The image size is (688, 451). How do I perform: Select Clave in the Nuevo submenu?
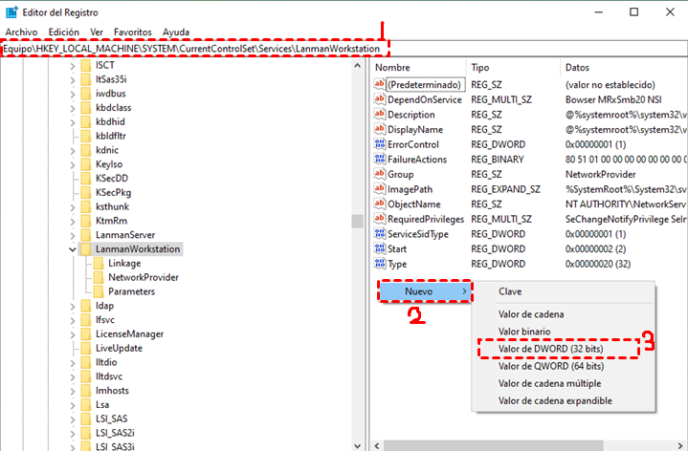(x=510, y=291)
